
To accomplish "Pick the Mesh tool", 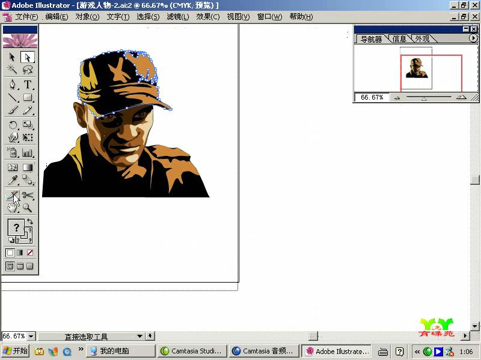I will click(12, 167).
